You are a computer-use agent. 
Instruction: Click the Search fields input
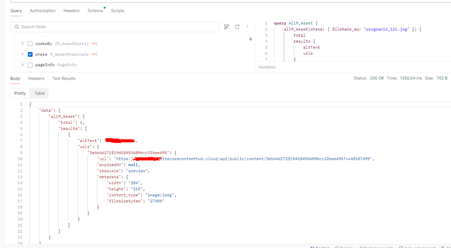point(115,27)
